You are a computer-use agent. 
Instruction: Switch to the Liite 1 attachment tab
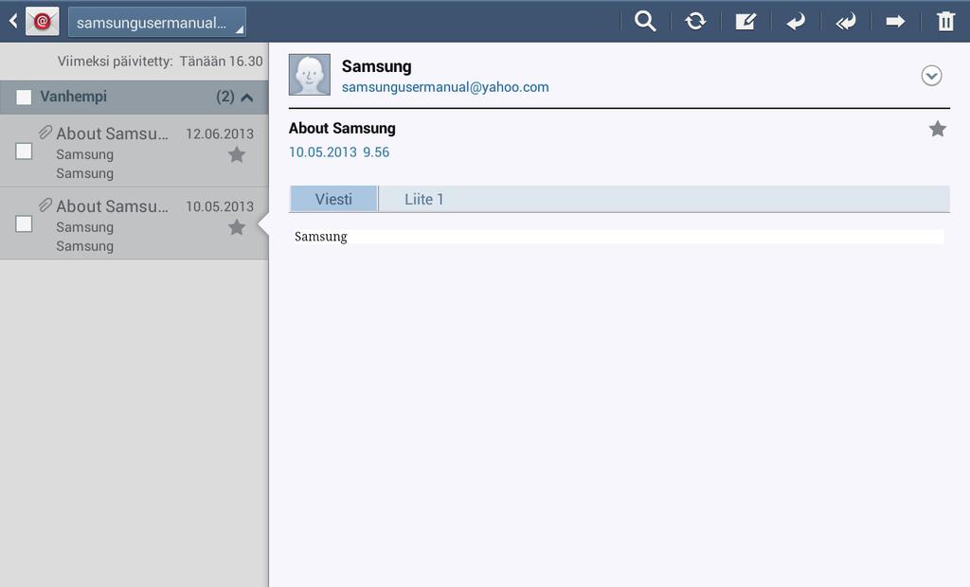423,199
